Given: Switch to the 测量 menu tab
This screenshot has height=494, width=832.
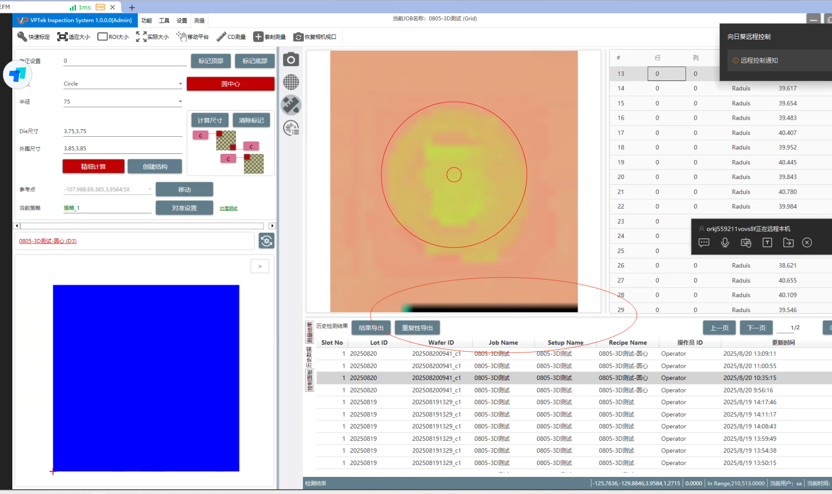Looking at the screenshot, I should click(x=199, y=20).
